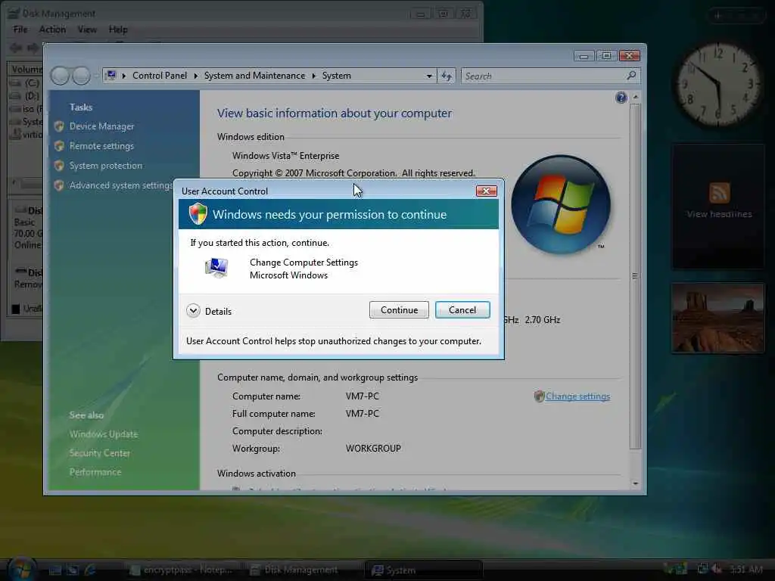Click the analog clock sidebar gadget

(x=717, y=84)
